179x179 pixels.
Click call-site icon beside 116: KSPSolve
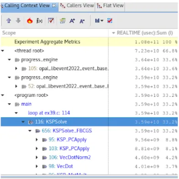click(31, 122)
